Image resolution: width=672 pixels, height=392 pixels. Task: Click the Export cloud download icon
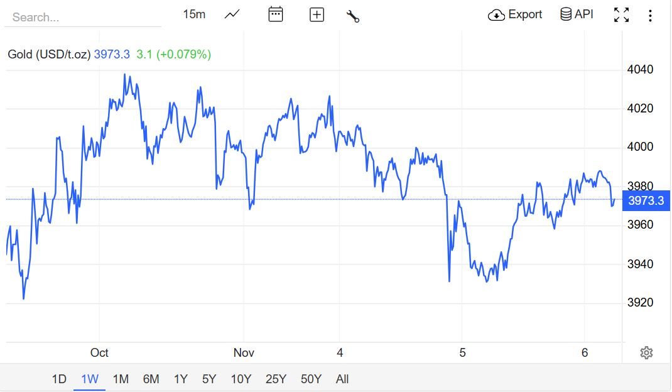coord(496,15)
